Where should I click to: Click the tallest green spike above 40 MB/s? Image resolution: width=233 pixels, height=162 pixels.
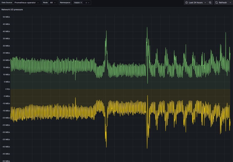coord(147,28)
